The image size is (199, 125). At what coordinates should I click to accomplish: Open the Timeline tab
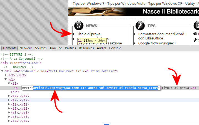click(x=56, y=48)
